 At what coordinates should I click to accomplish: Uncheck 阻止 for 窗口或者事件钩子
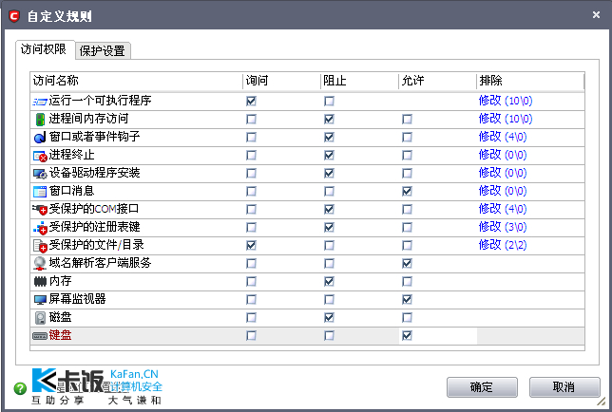[329, 138]
